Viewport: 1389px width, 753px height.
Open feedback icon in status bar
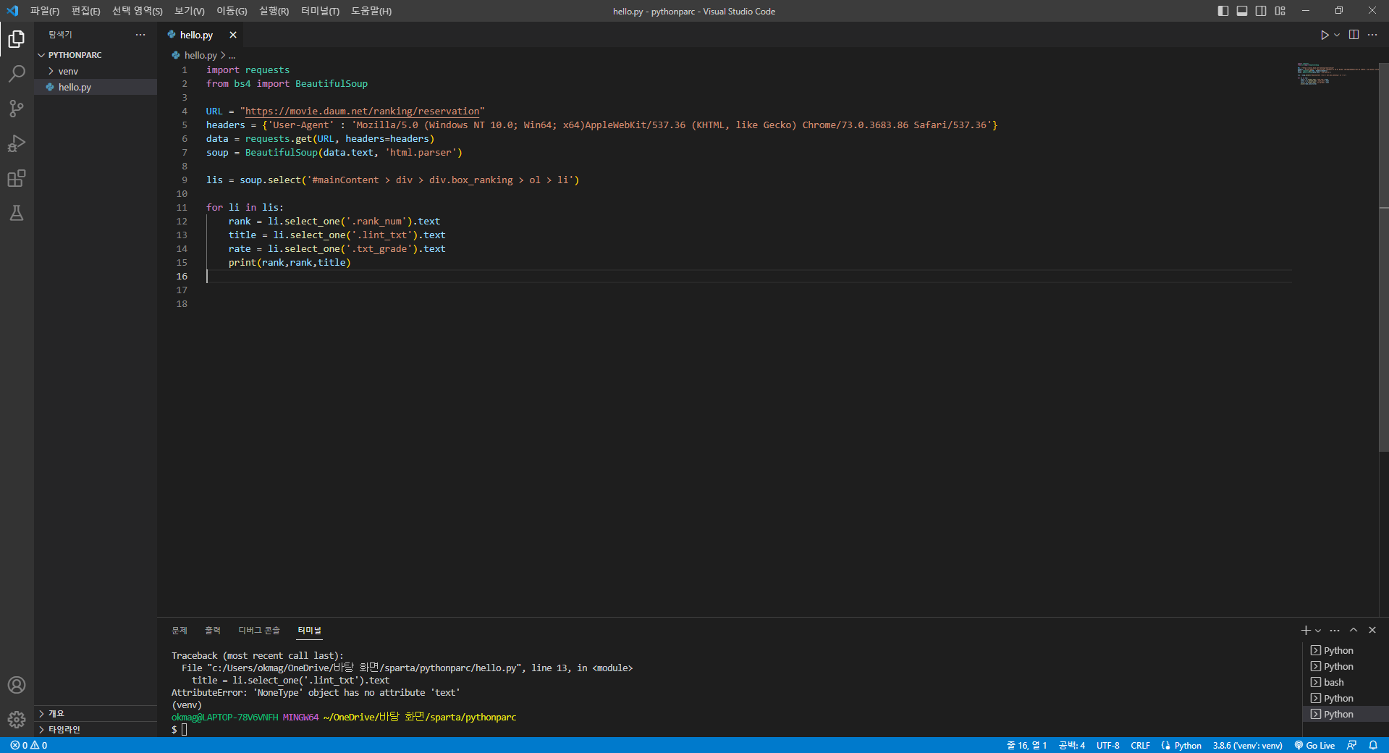pyautogui.click(x=1352, y=745)
